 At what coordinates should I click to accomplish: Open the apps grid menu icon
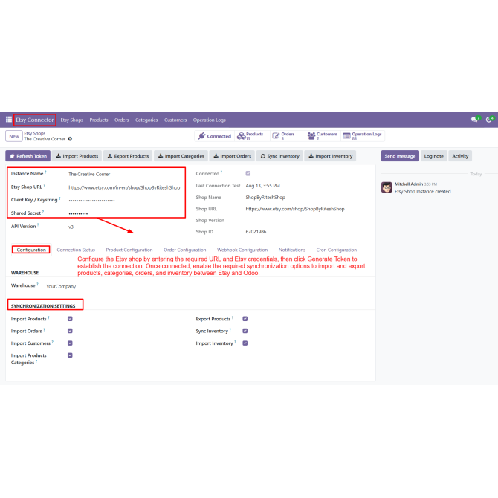9,120
